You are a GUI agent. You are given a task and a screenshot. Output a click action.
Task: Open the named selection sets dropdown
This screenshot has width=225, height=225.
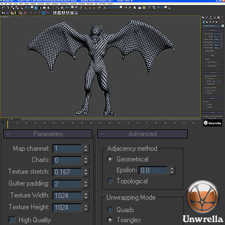click(x=121, y=7)
